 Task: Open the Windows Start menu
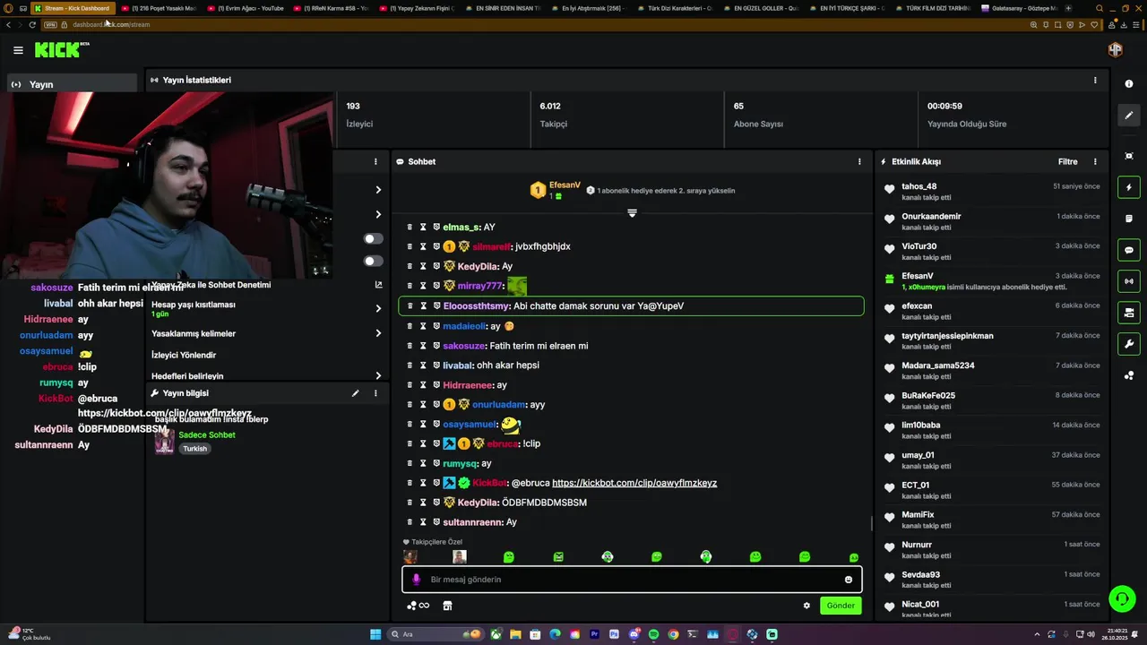click(x=375, y=634)
